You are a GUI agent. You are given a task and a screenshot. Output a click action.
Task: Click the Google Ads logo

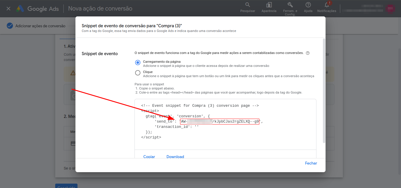pos(38,9)
